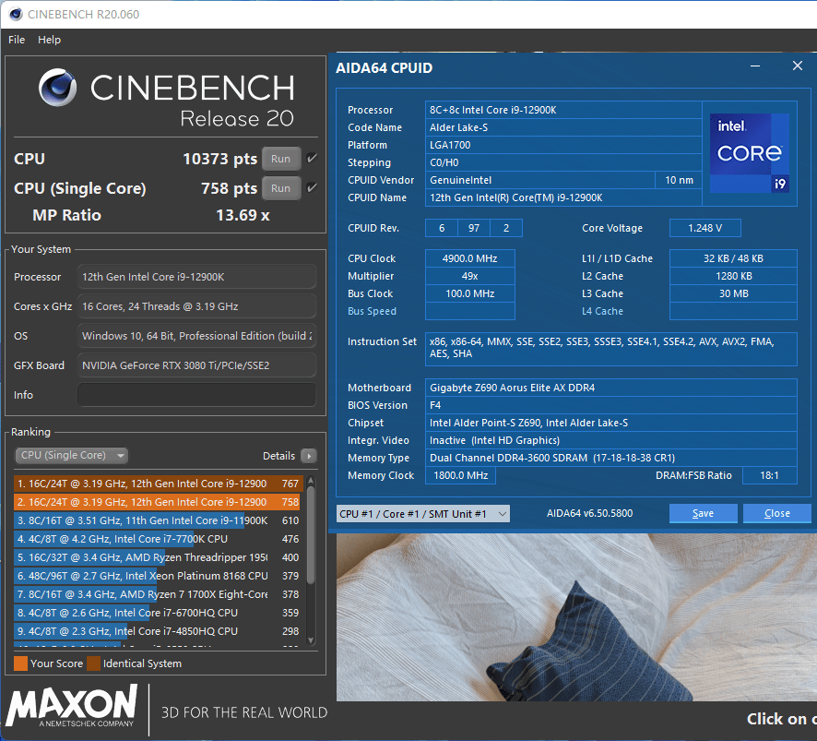Open the CPU (Single Core) ranking dropdown
This screenshot has height=741, width=817.
tap(71, 455)
